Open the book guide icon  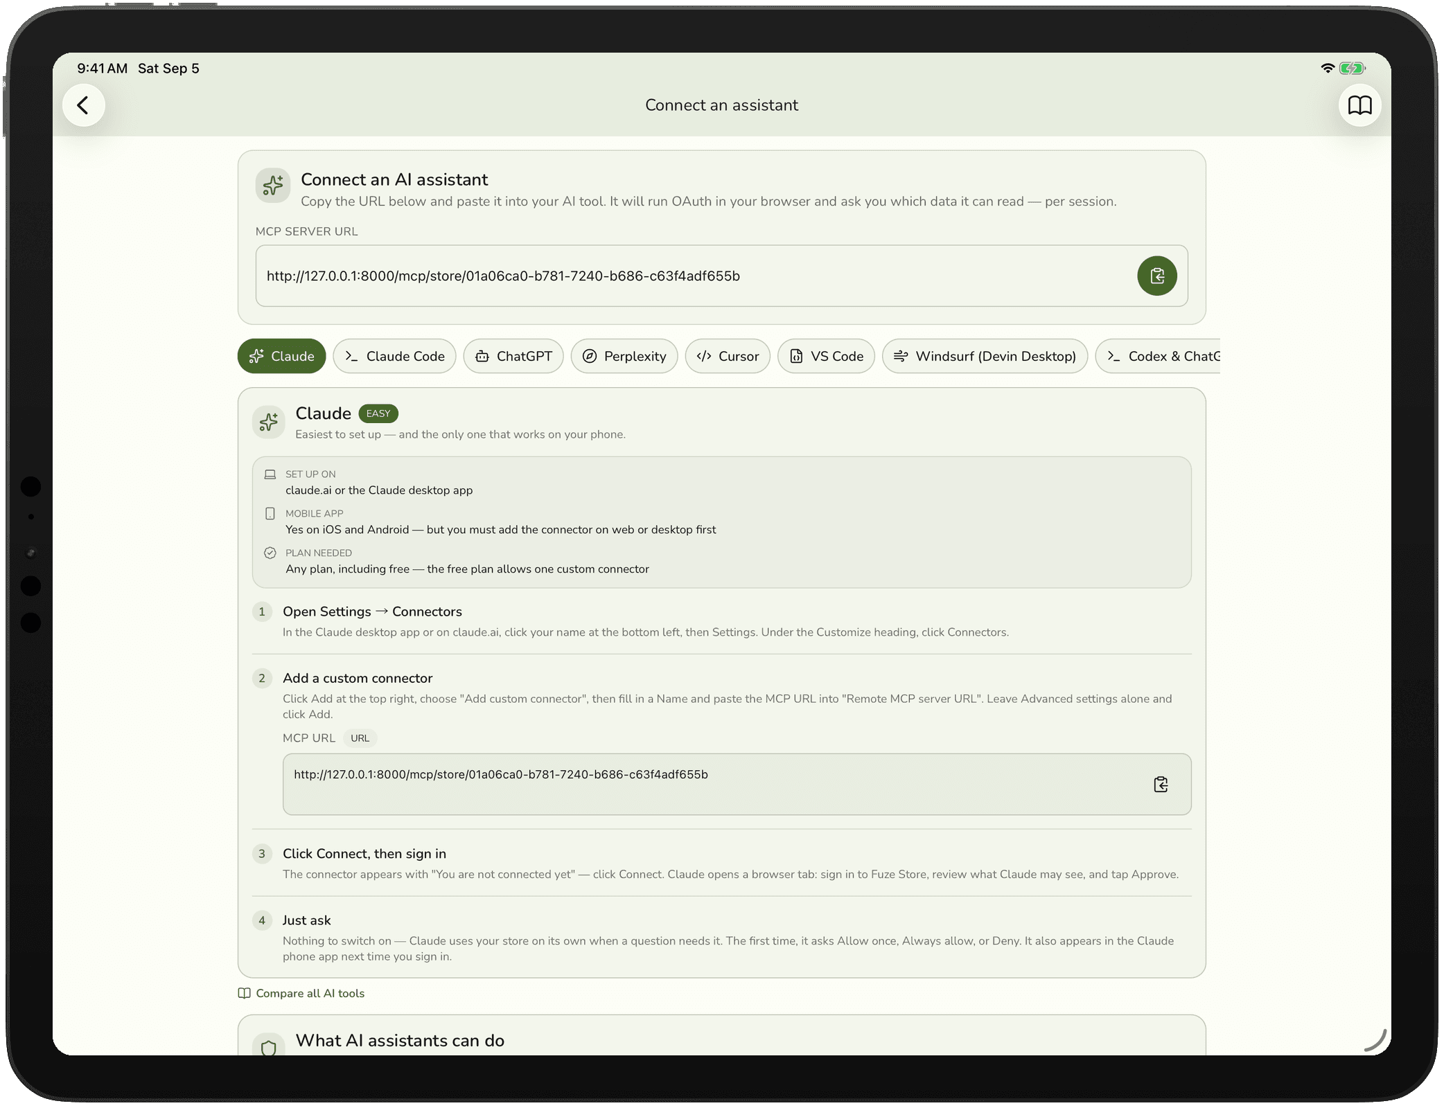pos(1359,105)
